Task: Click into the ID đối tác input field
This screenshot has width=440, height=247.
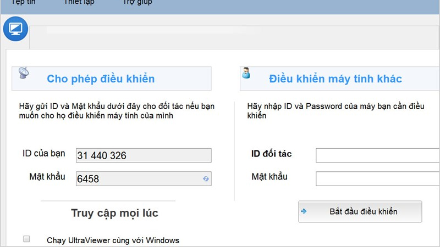Action: [x=377, y=155]
